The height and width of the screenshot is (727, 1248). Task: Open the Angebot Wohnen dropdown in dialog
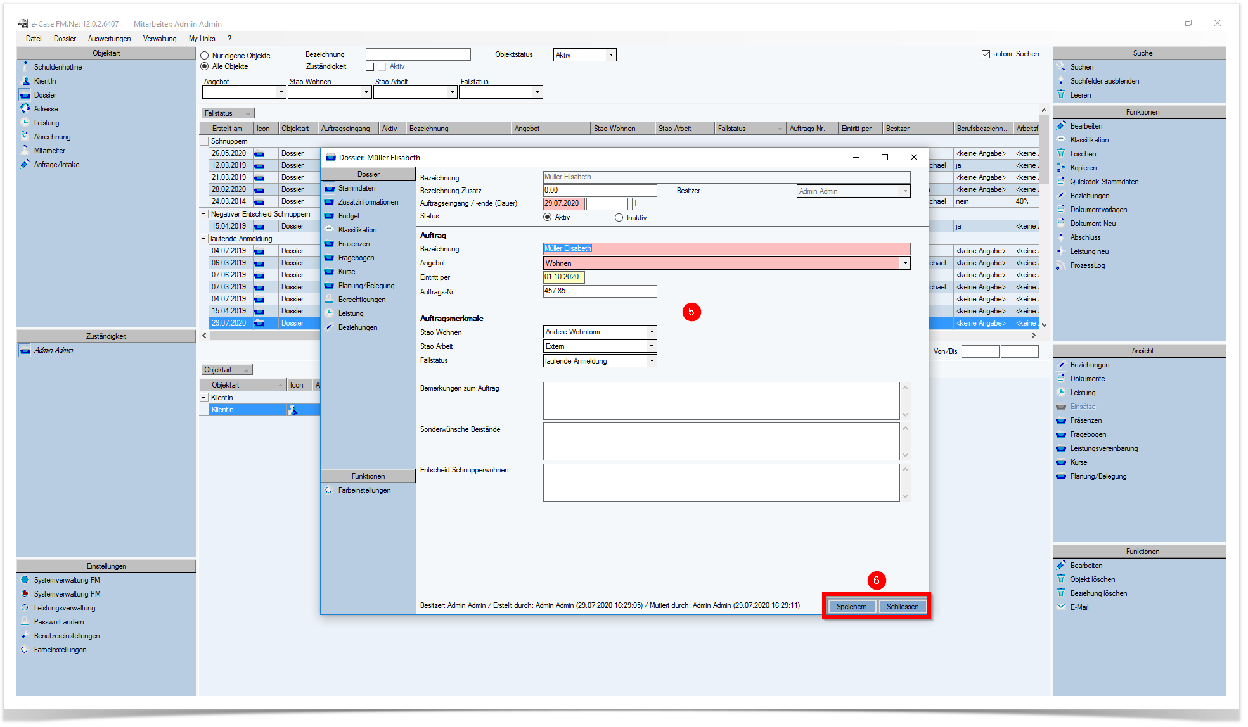tap(905, 263)
